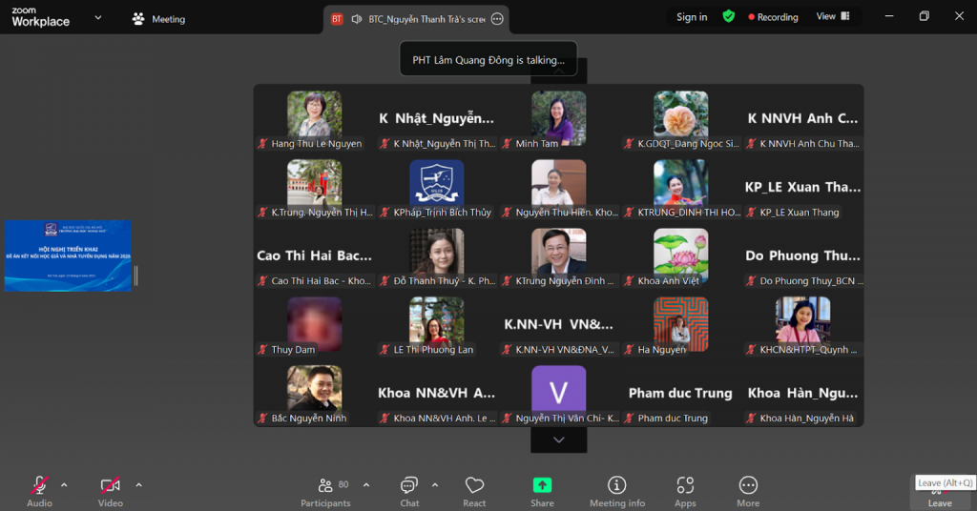Select the shared screen thumbnail on the left
The width and height of the screenshot is (977, 511).
click(68, 255)
